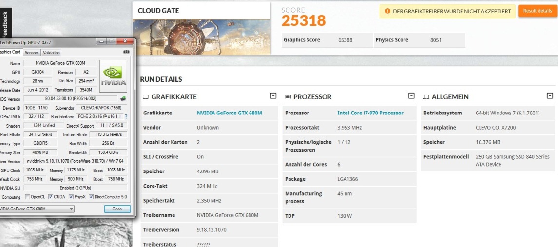
Task: Click the BIOS save chip icon in GPU-Z
Action: click(x=123, y=98)
